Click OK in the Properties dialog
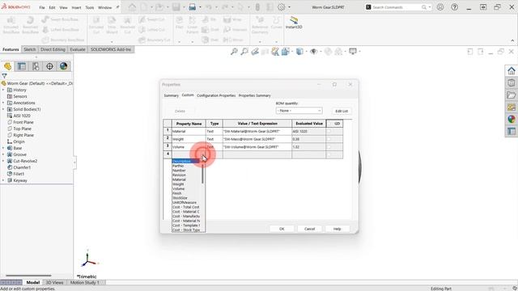Screen dimensions: 518x291 click(x=282, y=229)
